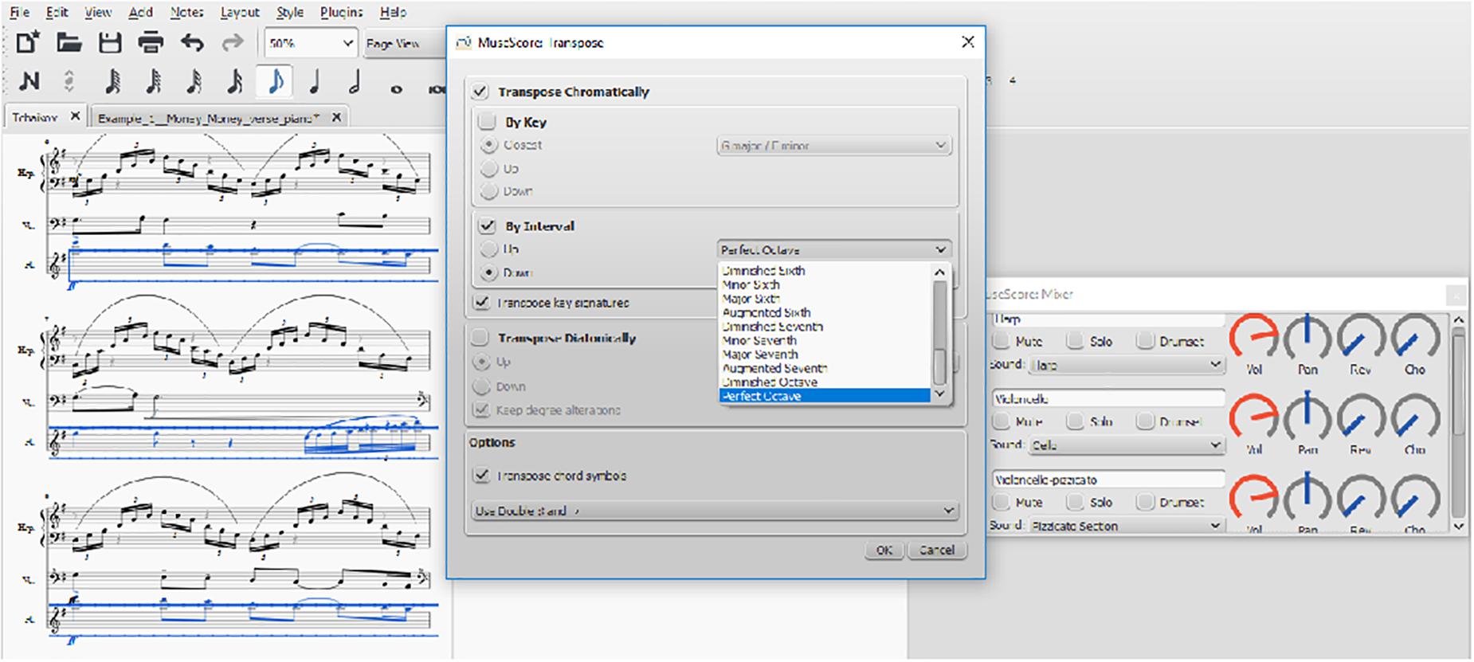
Task: Click the Print icon in toolbar
Action: click(151, 42)
